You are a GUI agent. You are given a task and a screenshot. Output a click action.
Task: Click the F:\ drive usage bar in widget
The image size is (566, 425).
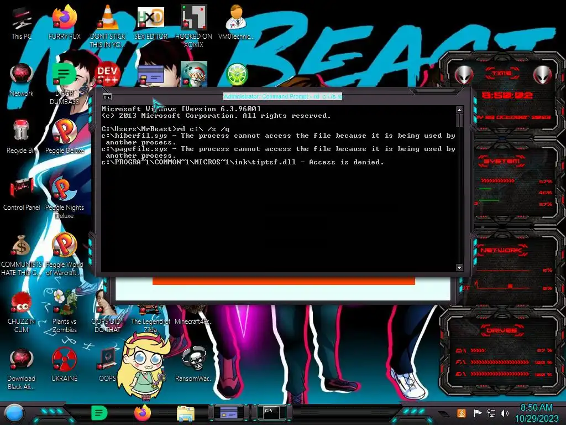click(500, 362)
